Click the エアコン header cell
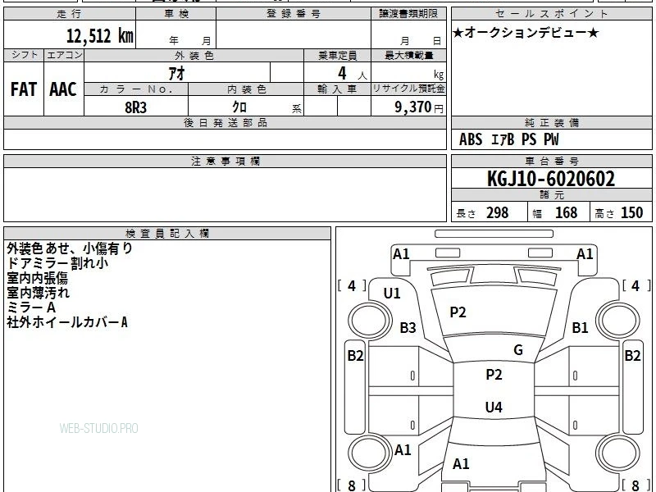Image resolution: width=656 pixels, height=492 pixels. coord(64,55)
